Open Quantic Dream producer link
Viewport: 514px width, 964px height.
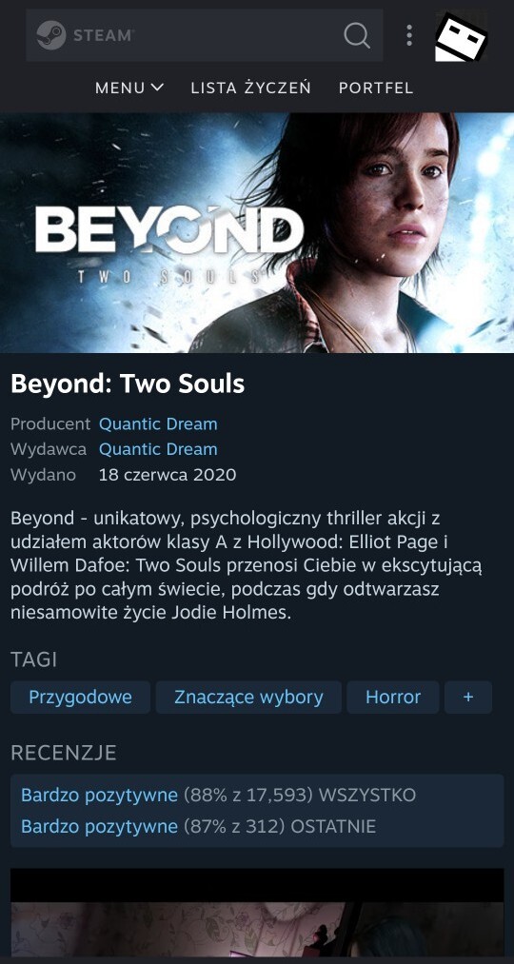[x=158, y=424]
